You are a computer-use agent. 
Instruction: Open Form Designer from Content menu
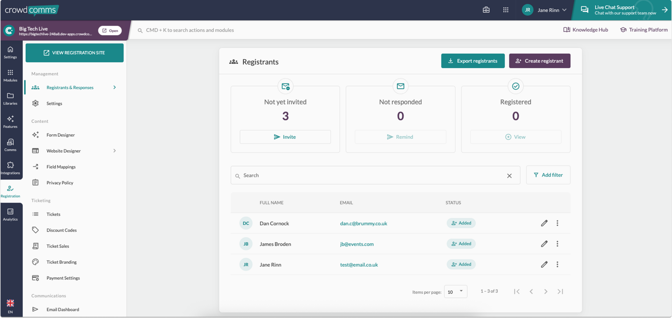[x=61, y=135]
